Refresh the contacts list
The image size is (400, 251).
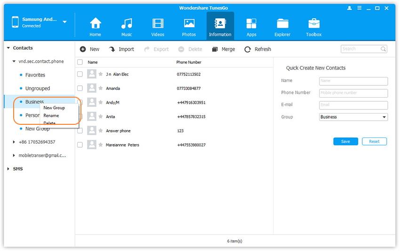[248, 49]
